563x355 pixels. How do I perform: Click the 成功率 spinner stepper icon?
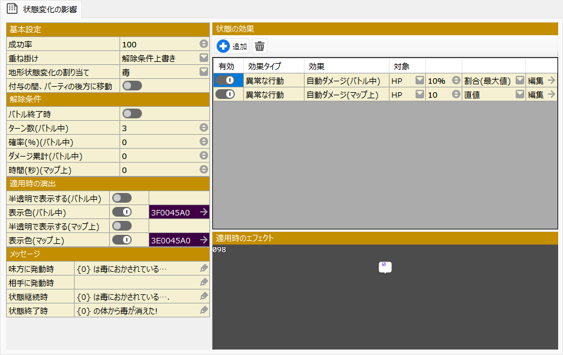(x=204, y=44)
